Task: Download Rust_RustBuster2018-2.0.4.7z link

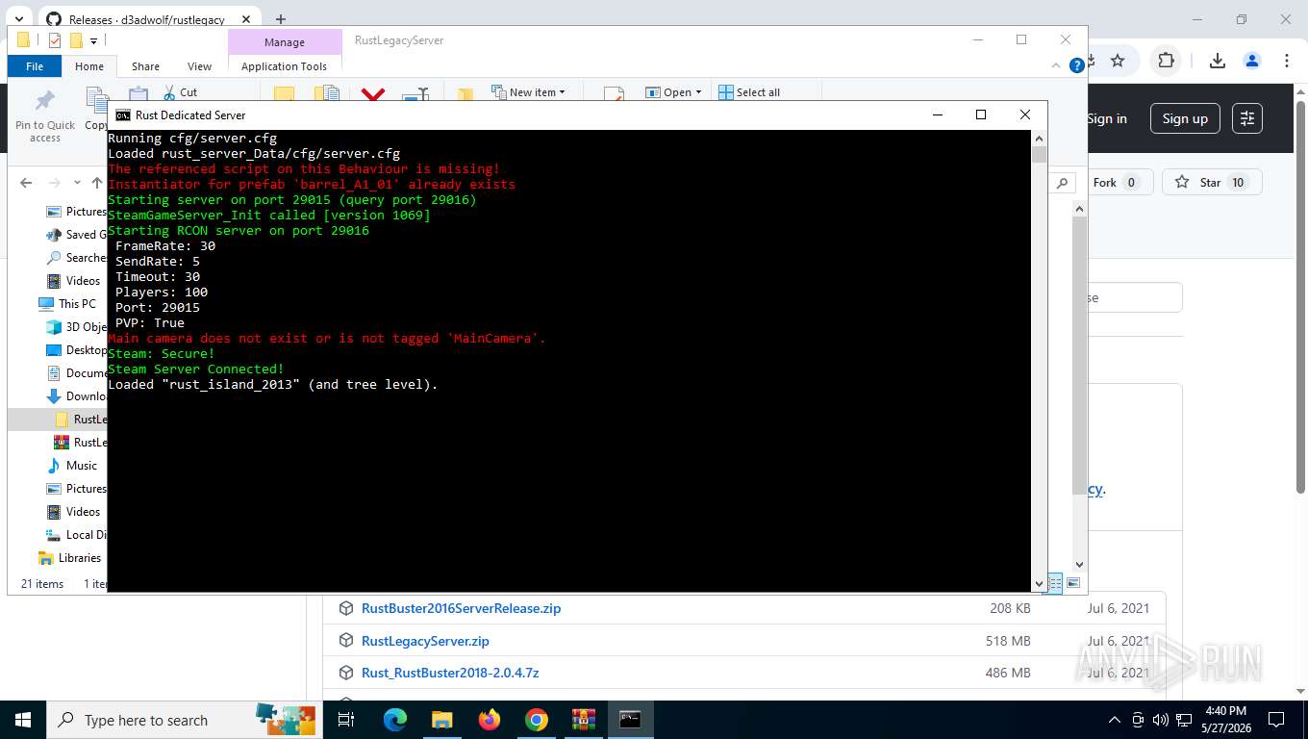Action: tap(450, 673)
